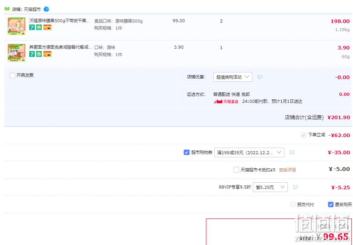Click the comment icon beside 超值换购活动
353x245 pixels.
point(260,77)
